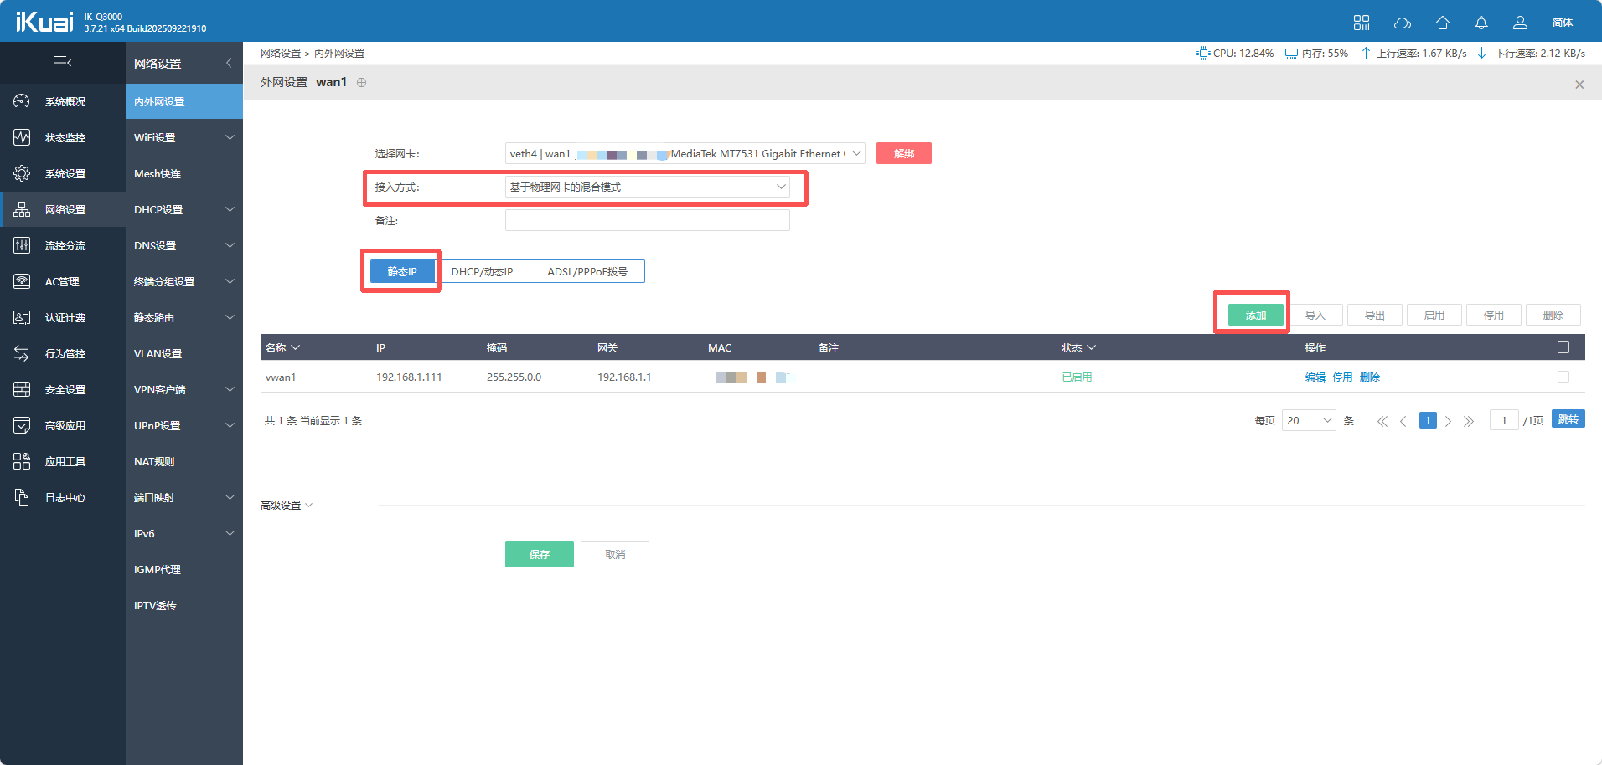The height and width of the screenshot is (765, 1602).
Task: Switch to the DHCP/动态IP tab
Action: (482, 271)
